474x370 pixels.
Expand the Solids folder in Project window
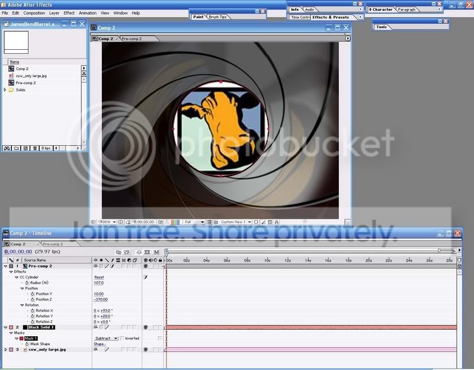[x=5, y=90]
